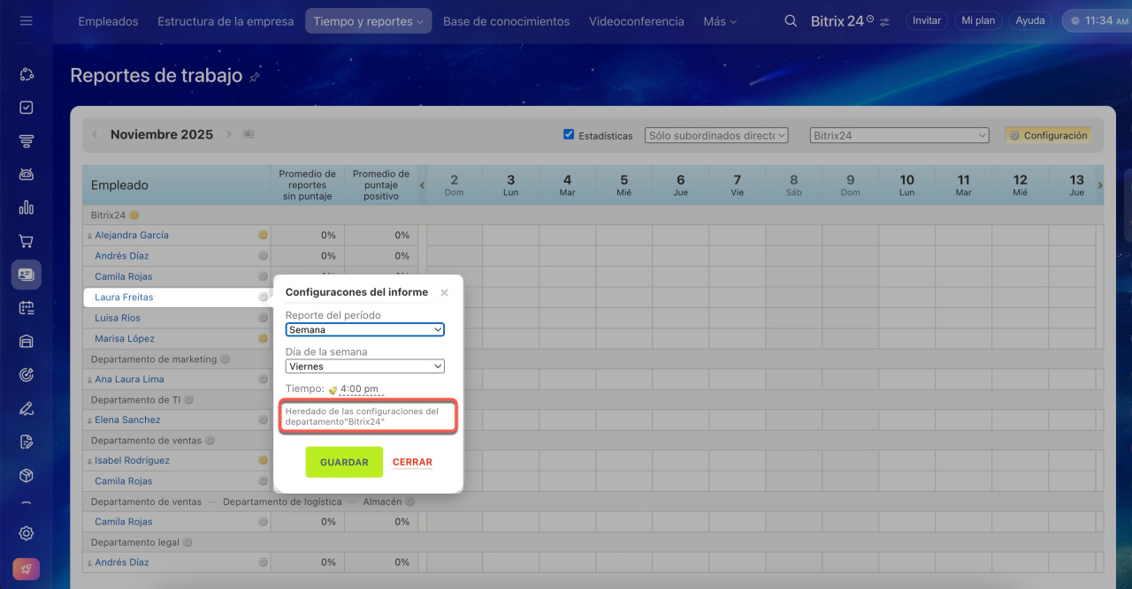Open the calendar sidebar icon
The height and width of the screenshot is (589, 1132).
pos(27,308)
